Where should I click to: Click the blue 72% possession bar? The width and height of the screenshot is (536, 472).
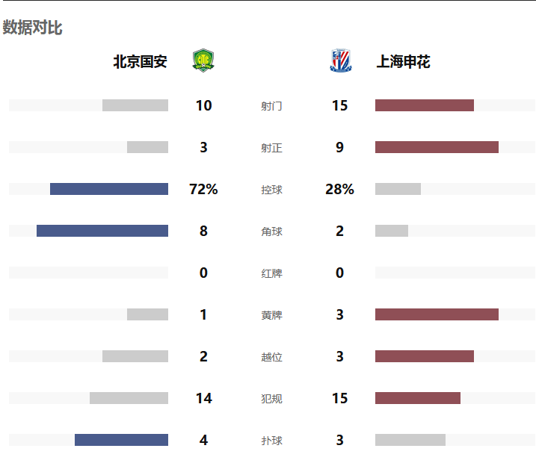[109, 189]
